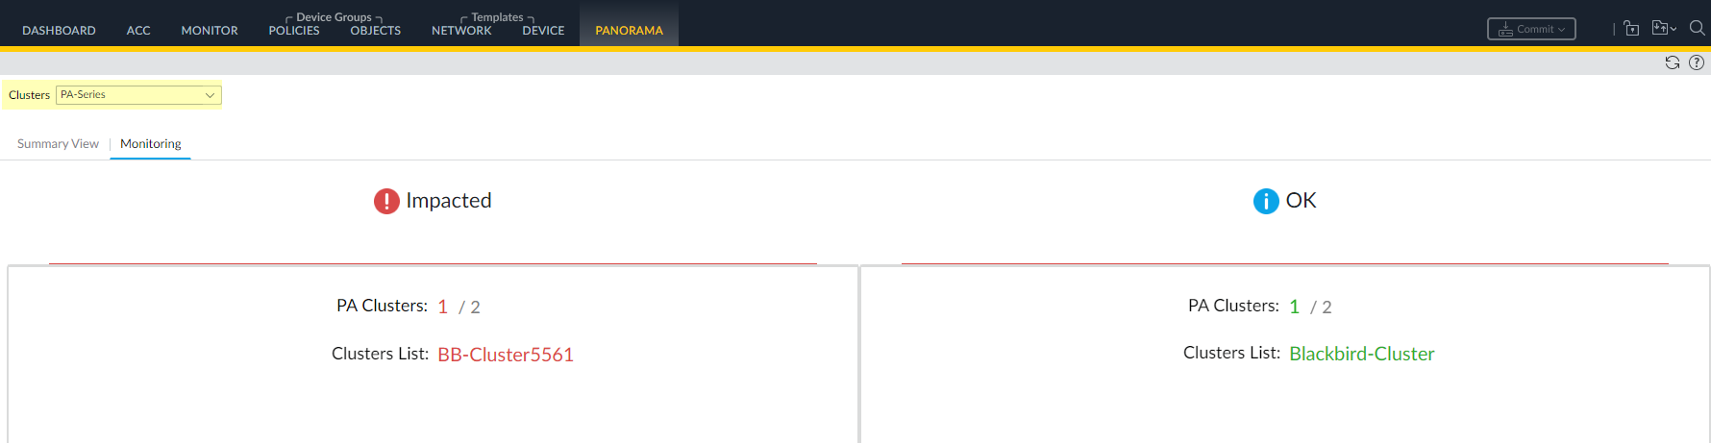The height and width of the screenshot is (443, 1711).
Task: Open the DEVICE section
Action: pos(543,31)
